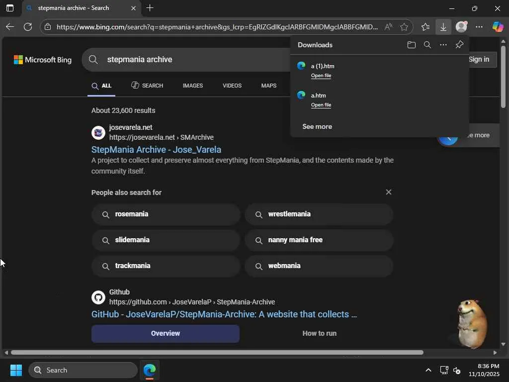Image resolution: width=509 pixels, height=382 pixels.
Task: Click https://josevarela.net › SMArchive URL text
Action: tap(162, 137)
